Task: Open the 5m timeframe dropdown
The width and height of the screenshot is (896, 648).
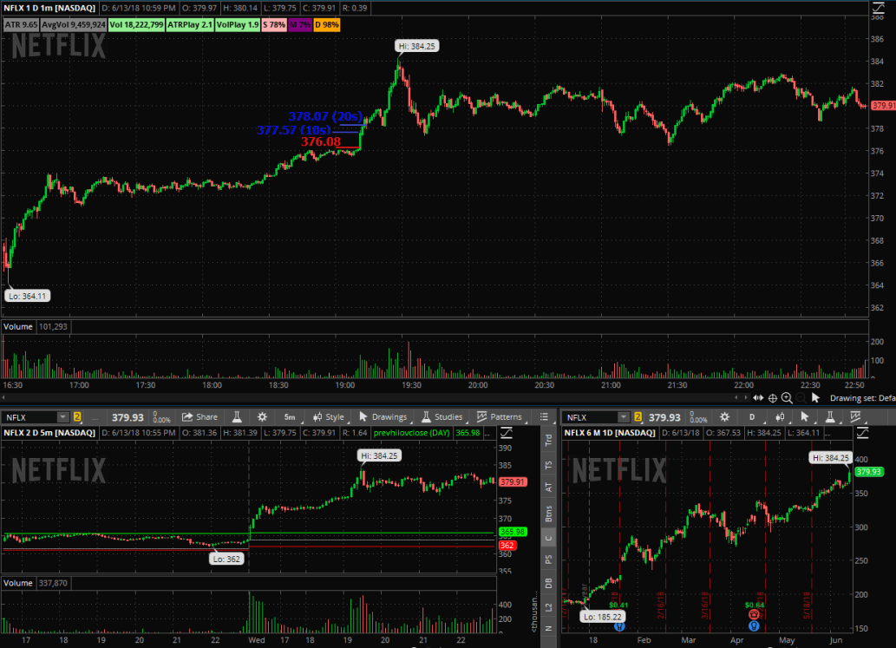Action: pos(290,417)
